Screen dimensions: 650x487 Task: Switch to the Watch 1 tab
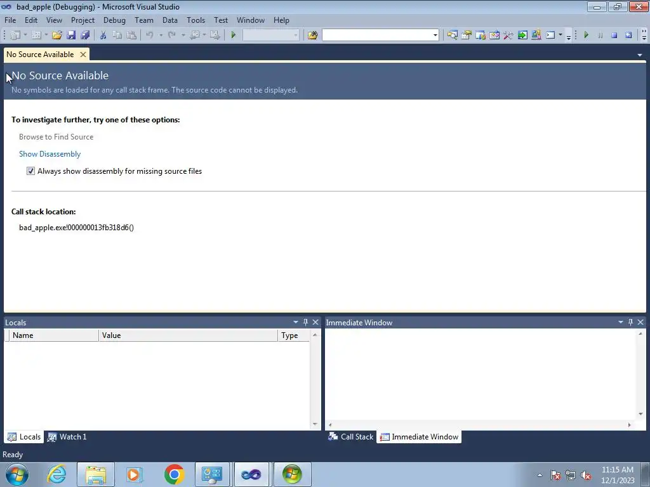(x=67, y=437)
